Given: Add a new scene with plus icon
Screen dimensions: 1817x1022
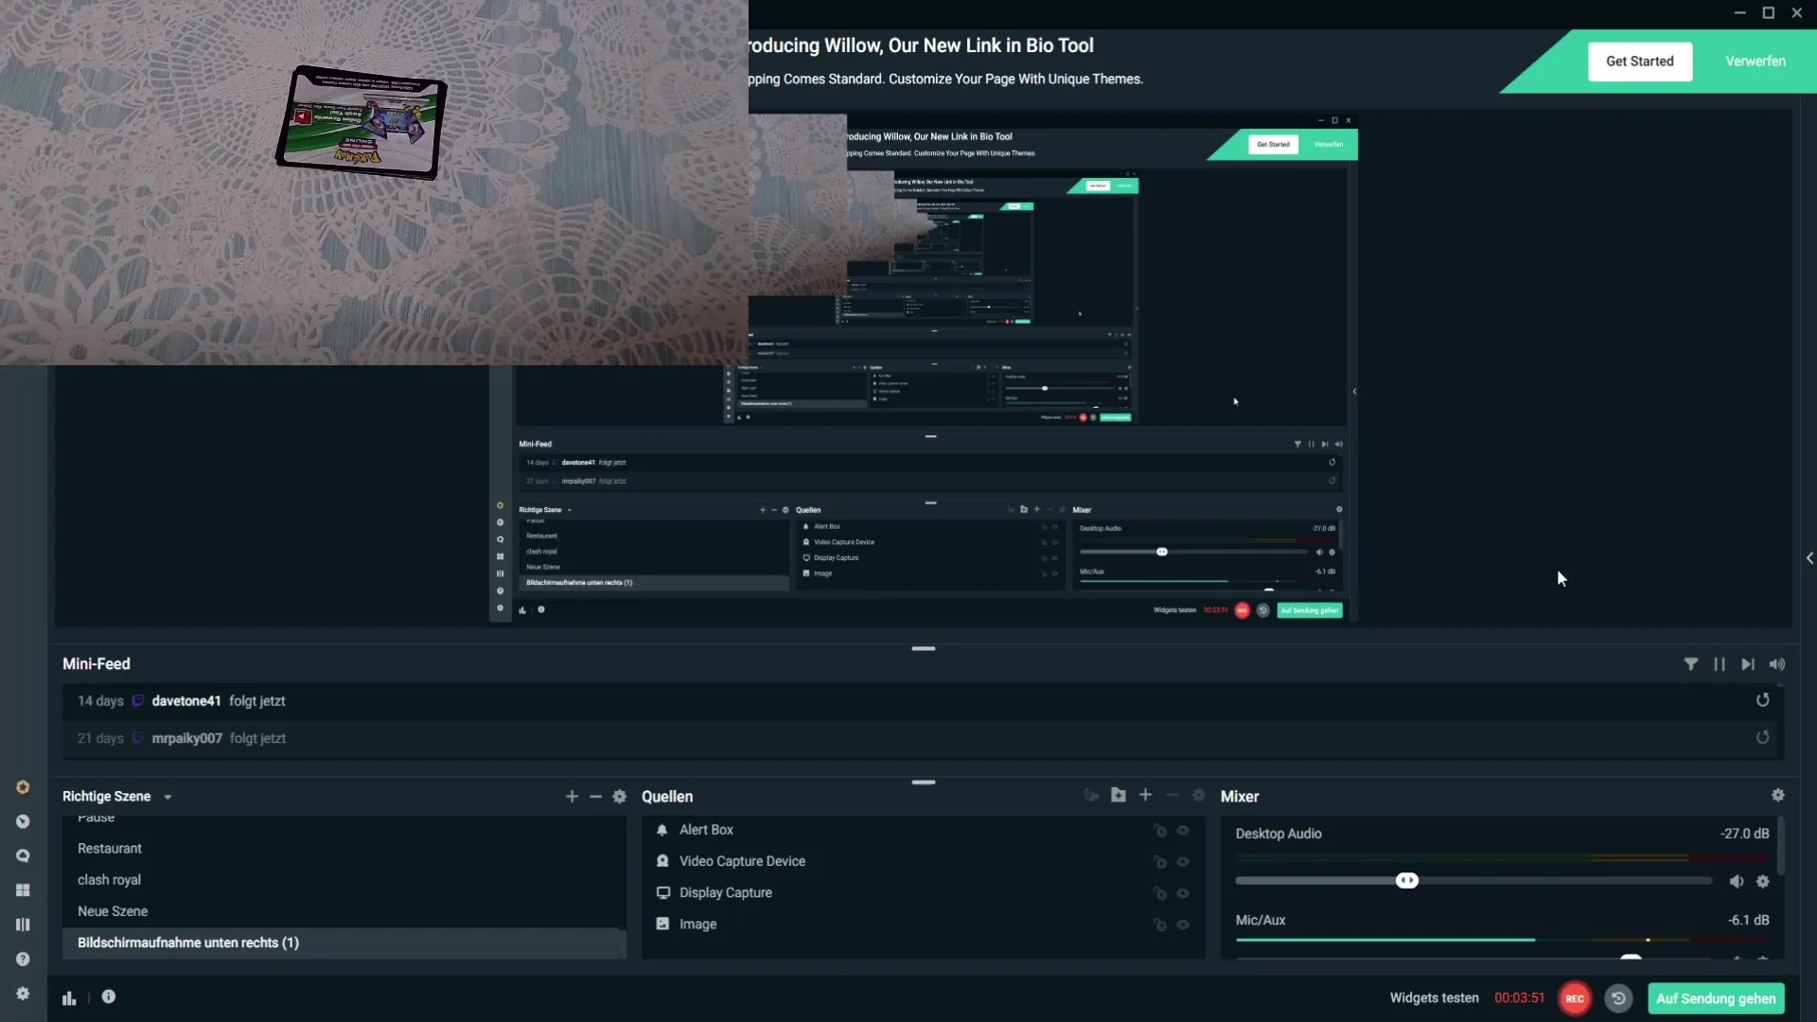Looking at the screenshot, I should (572, 797).
